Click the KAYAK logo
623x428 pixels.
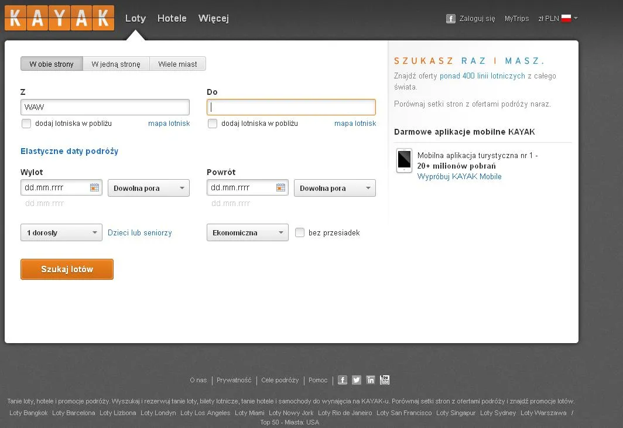tap(59, 18)
